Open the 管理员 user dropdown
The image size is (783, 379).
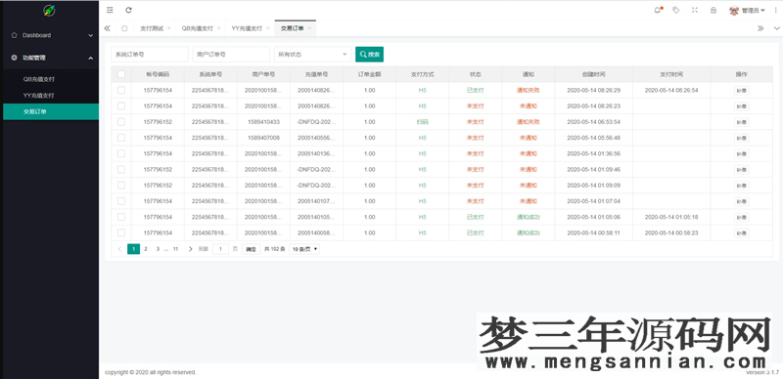pyautogui.click(x=747, y=10)
